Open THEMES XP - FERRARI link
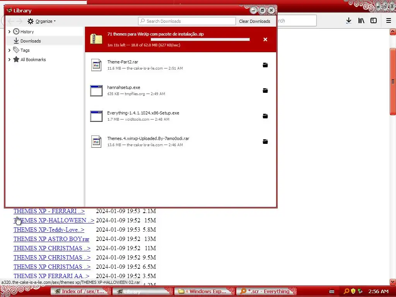 (49, 211)
